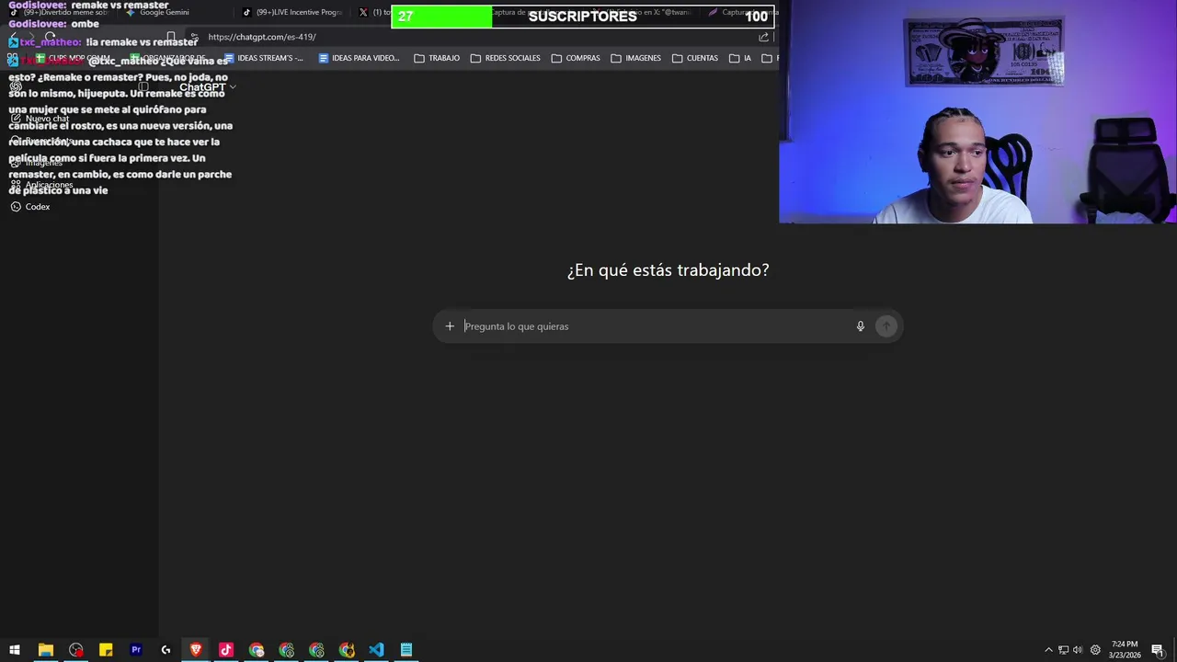Open Imágenes in the ChatGPT sidebar

click(37, 163)
